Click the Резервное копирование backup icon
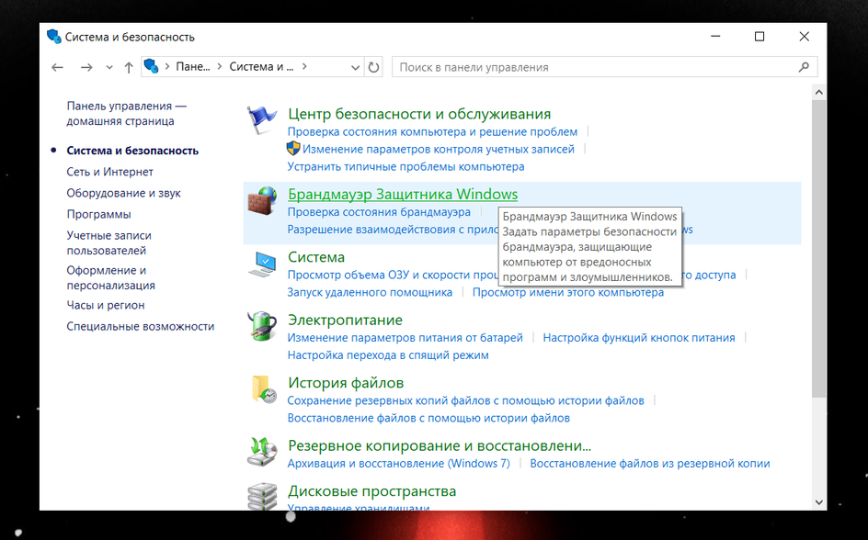Viewport: 868px width, 540px height. coord(261,452)
